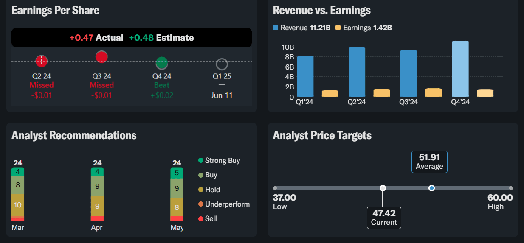Click the Q1'24 blue revenue bar

[305, 76]
